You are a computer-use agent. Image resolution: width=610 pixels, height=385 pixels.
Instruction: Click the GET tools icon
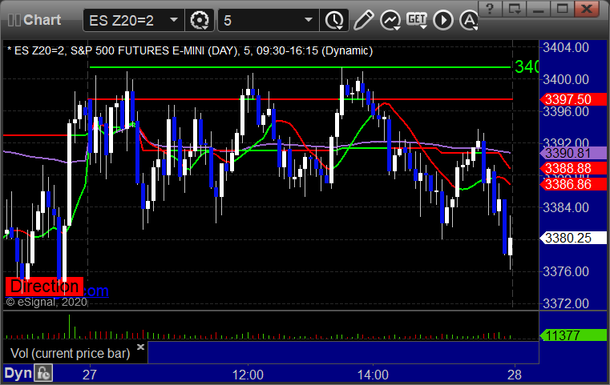(417, 20)
